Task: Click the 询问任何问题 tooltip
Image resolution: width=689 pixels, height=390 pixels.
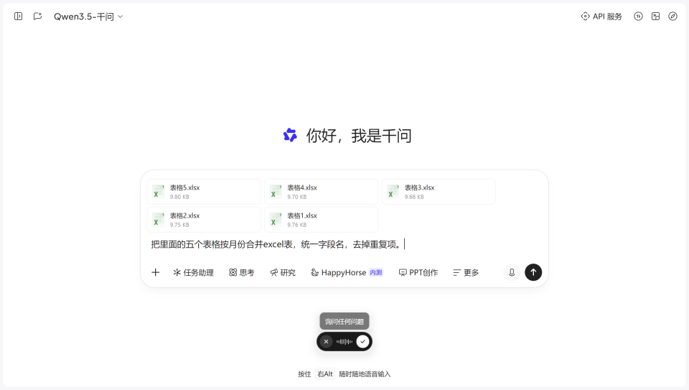Action: tap(344, 322)
